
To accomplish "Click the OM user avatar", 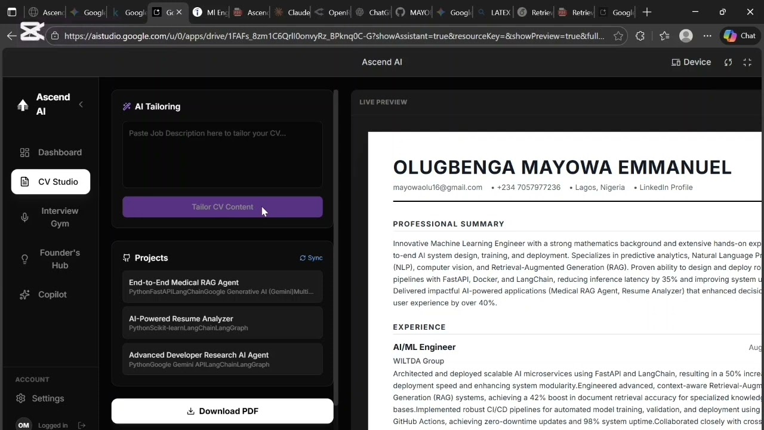I will 23,425.
